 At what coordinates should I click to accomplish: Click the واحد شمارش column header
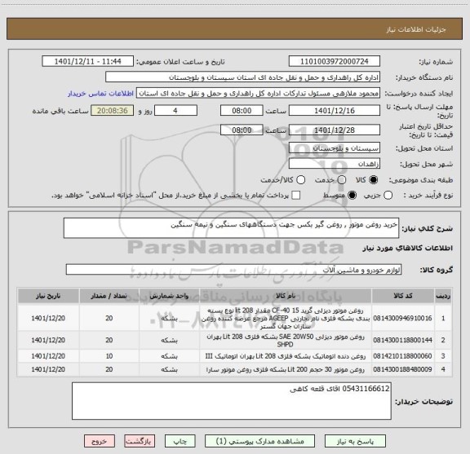point(169,296)
